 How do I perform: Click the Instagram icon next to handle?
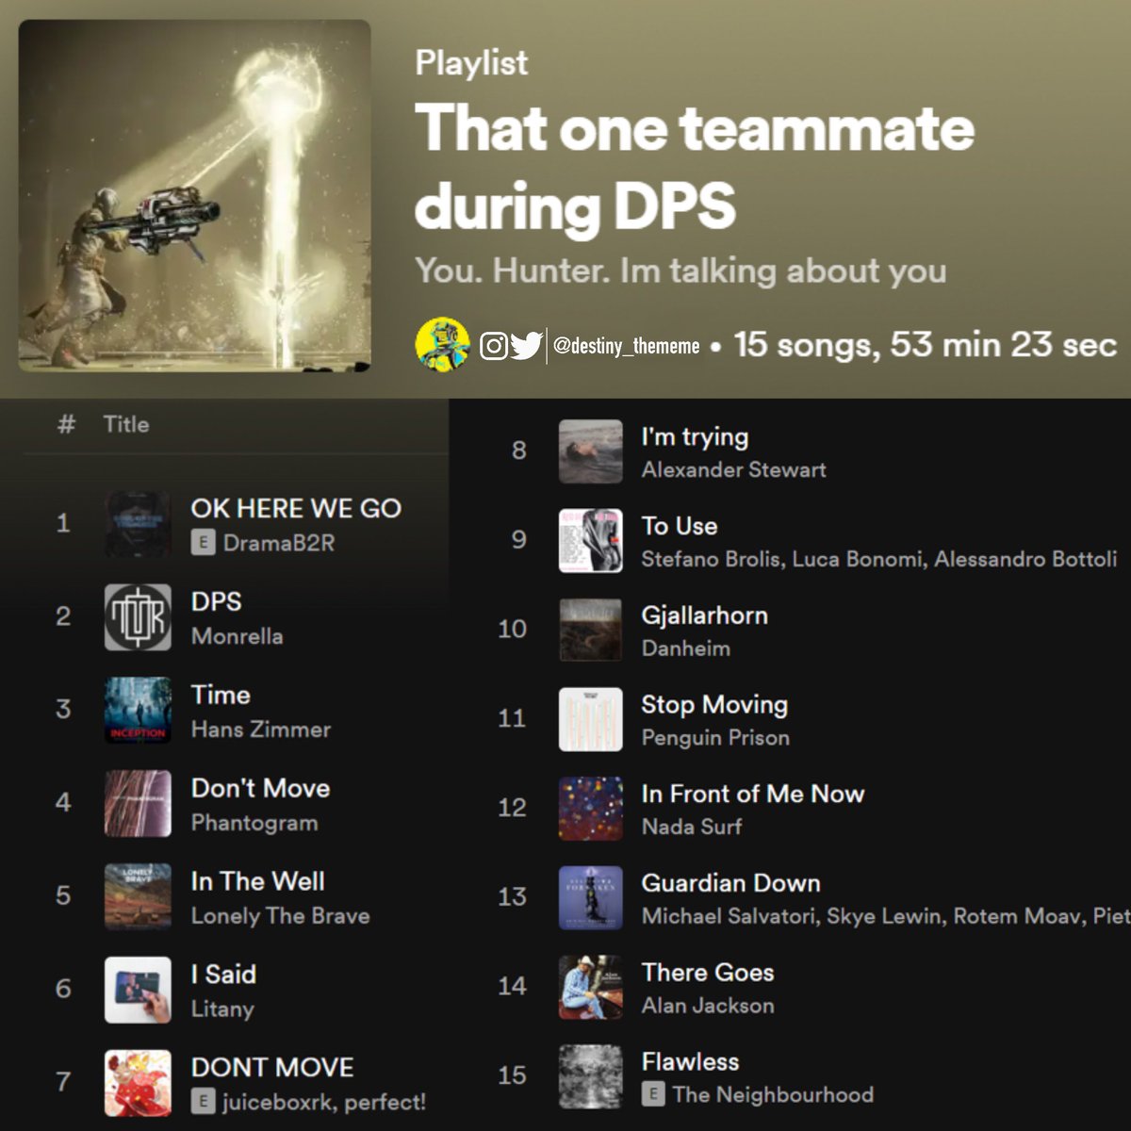pos(494,346)
